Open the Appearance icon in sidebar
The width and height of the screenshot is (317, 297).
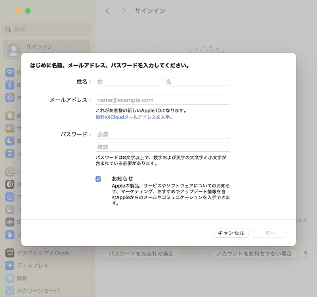tap(10, 185)
